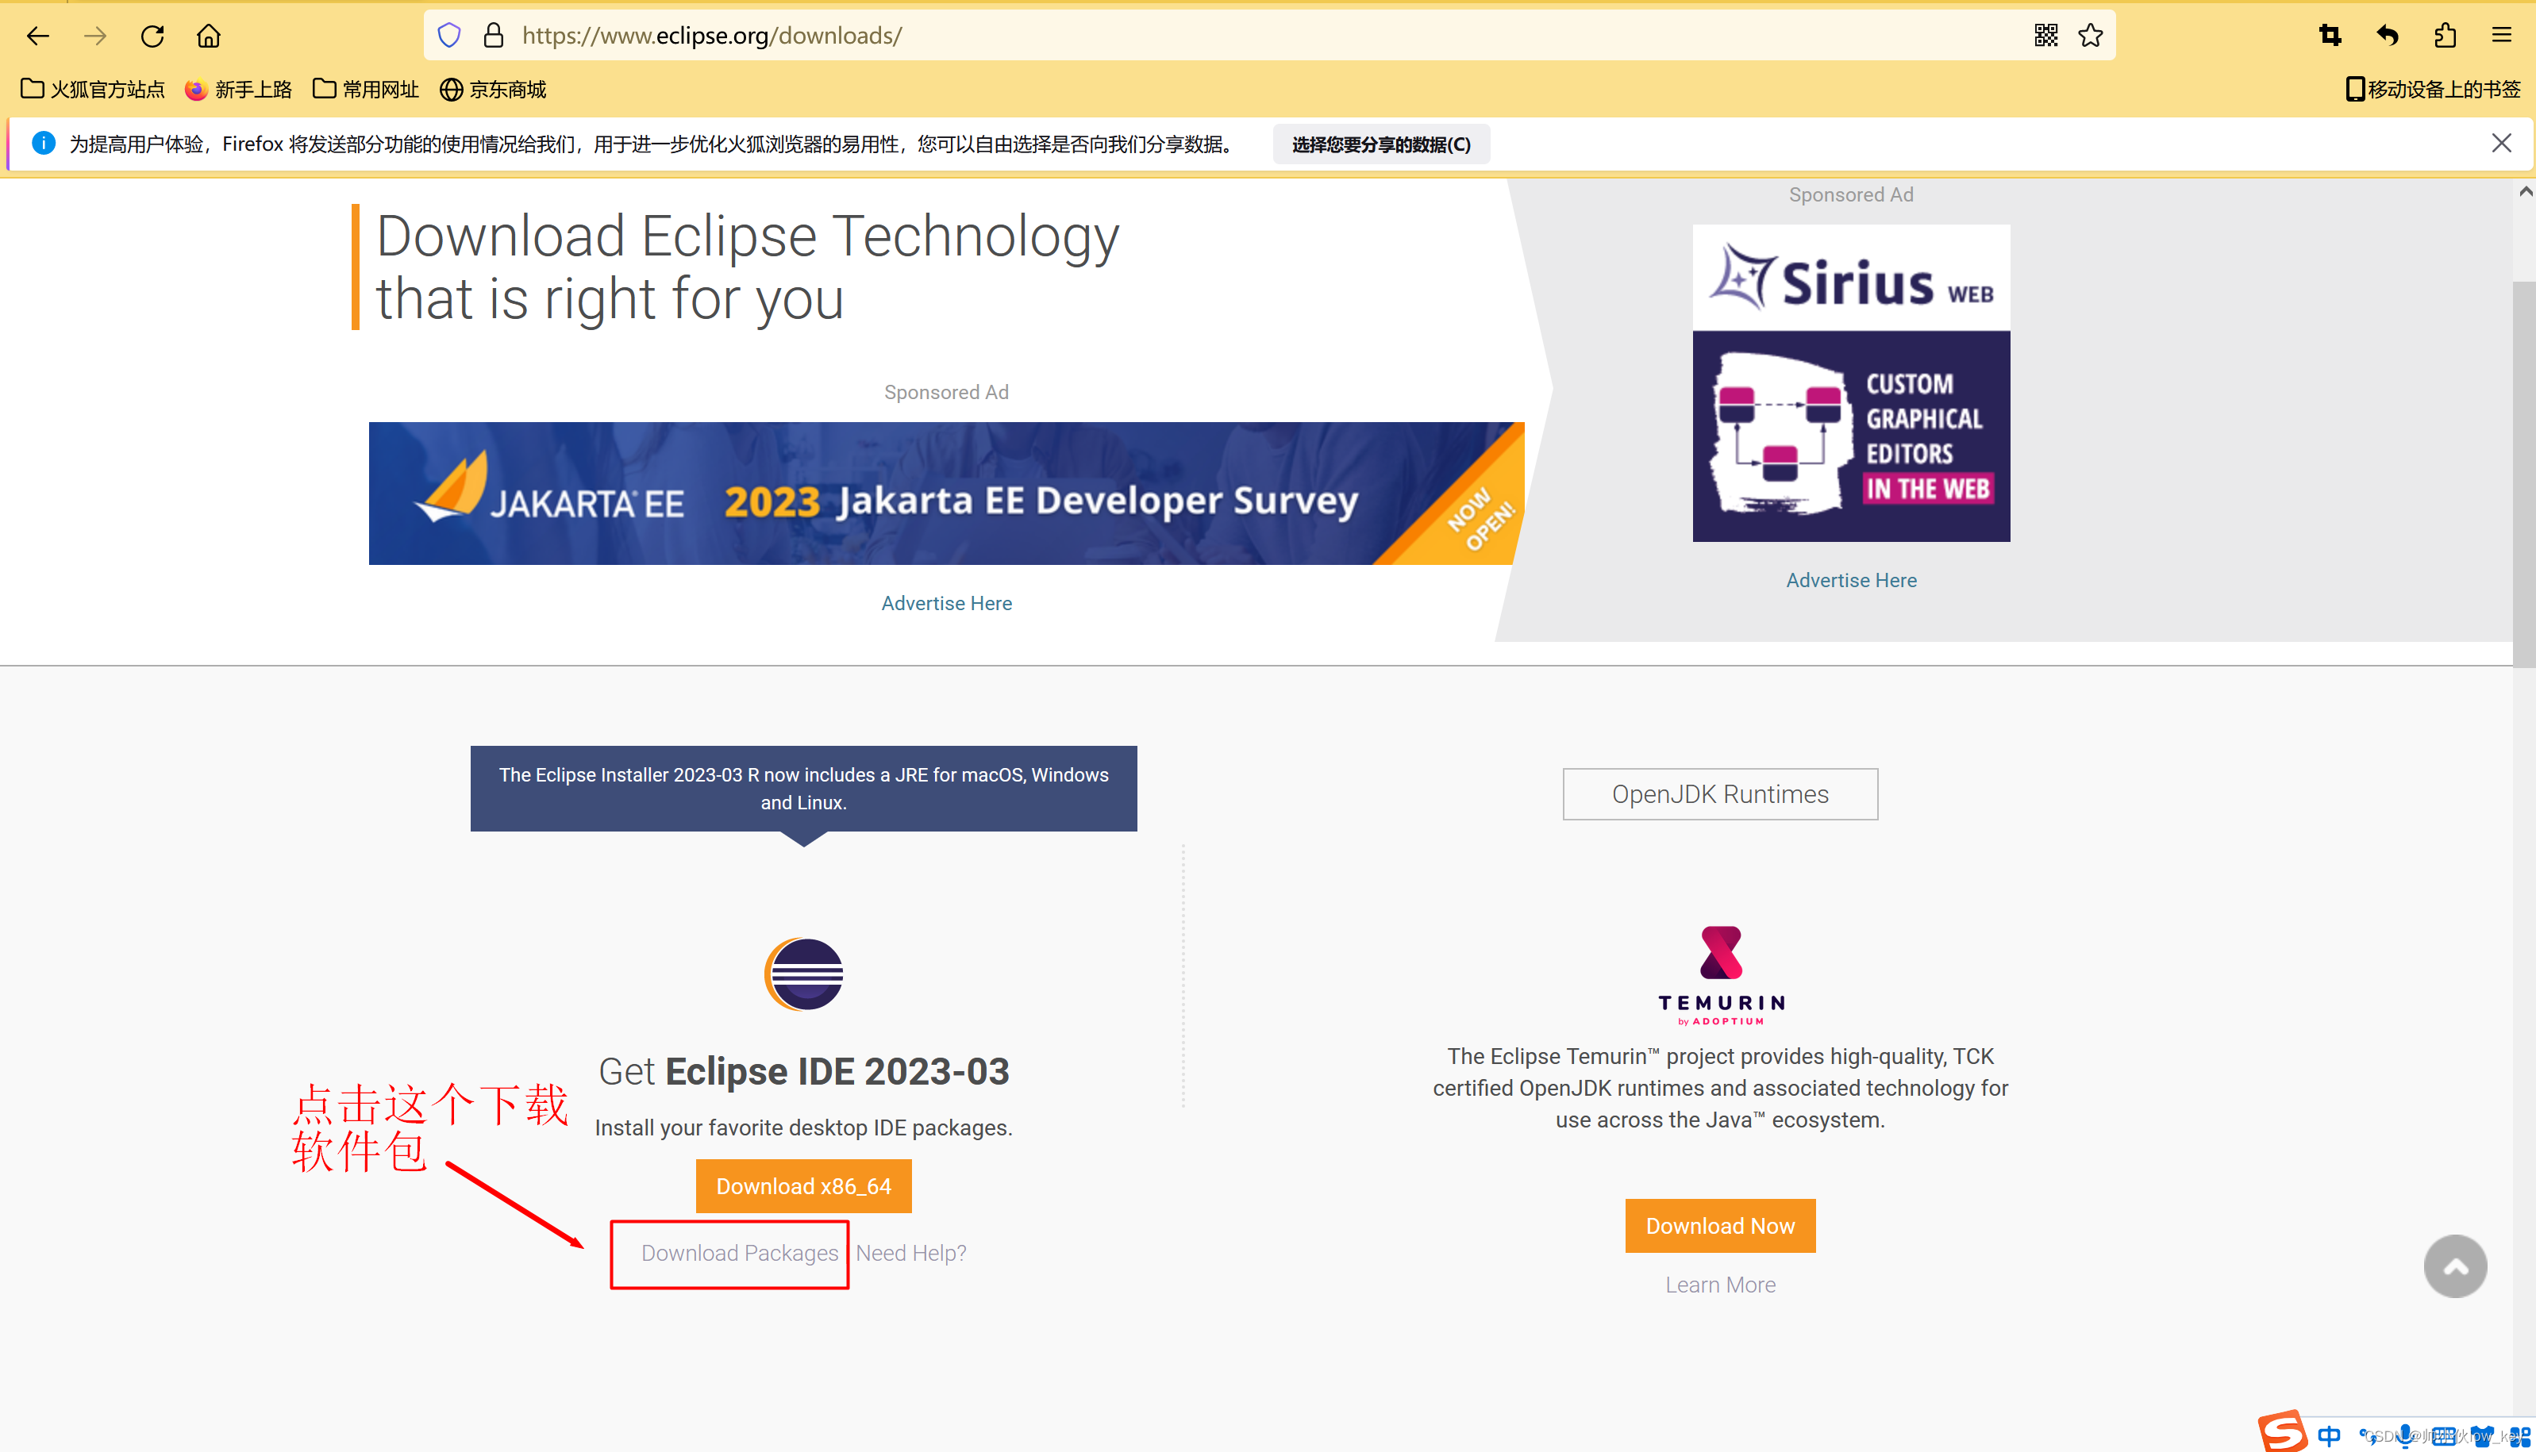This screenshot has width=2536, height=1452.
Task: Open the extensions puzzle icon
Action: [2444, 36]
